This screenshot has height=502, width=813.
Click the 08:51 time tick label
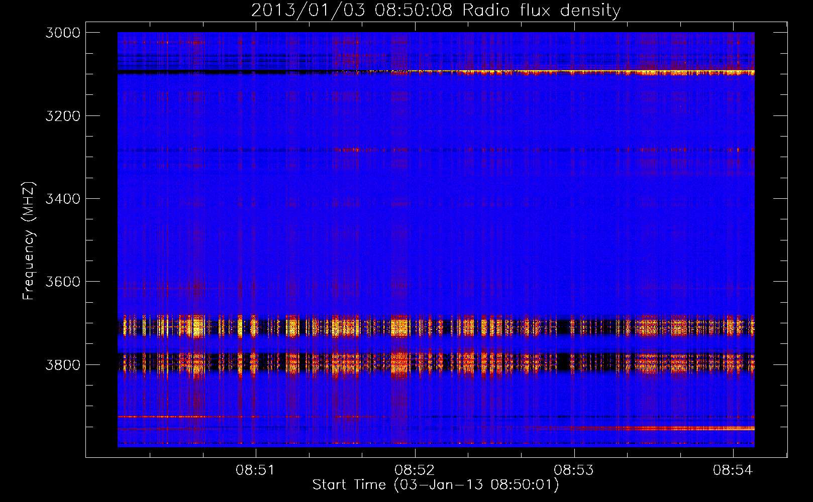pyautogui.click(x=256, y=470)
